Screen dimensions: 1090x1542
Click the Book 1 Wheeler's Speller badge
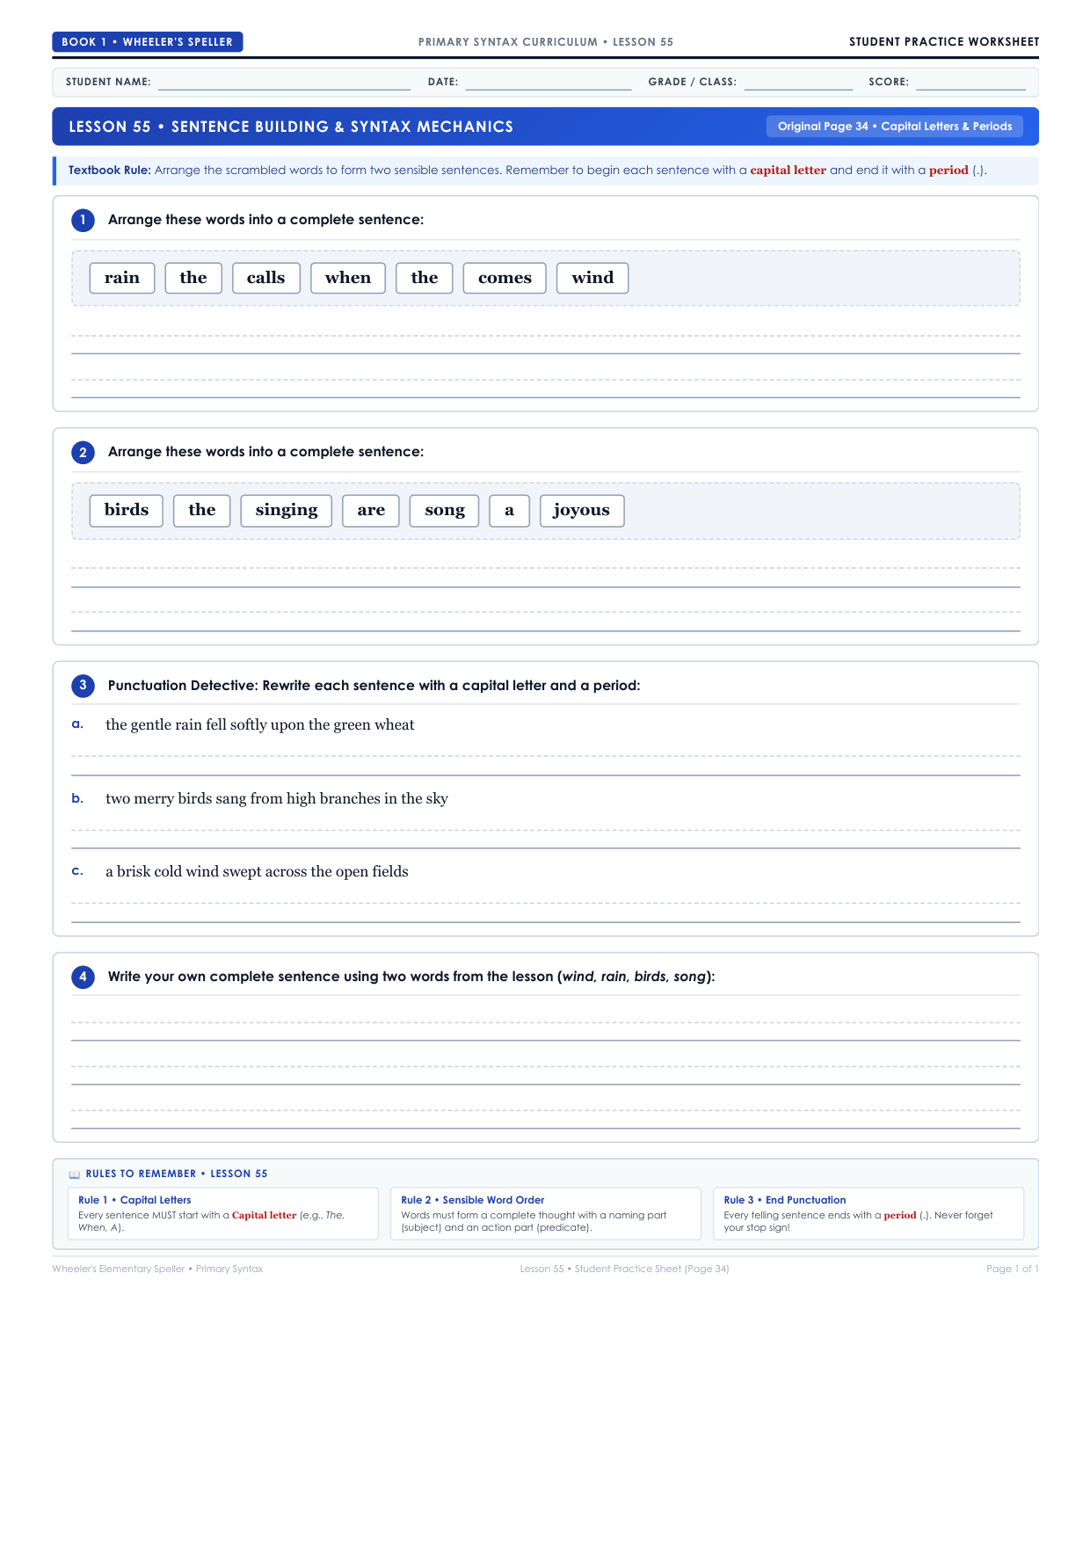(x=148, y=42)
